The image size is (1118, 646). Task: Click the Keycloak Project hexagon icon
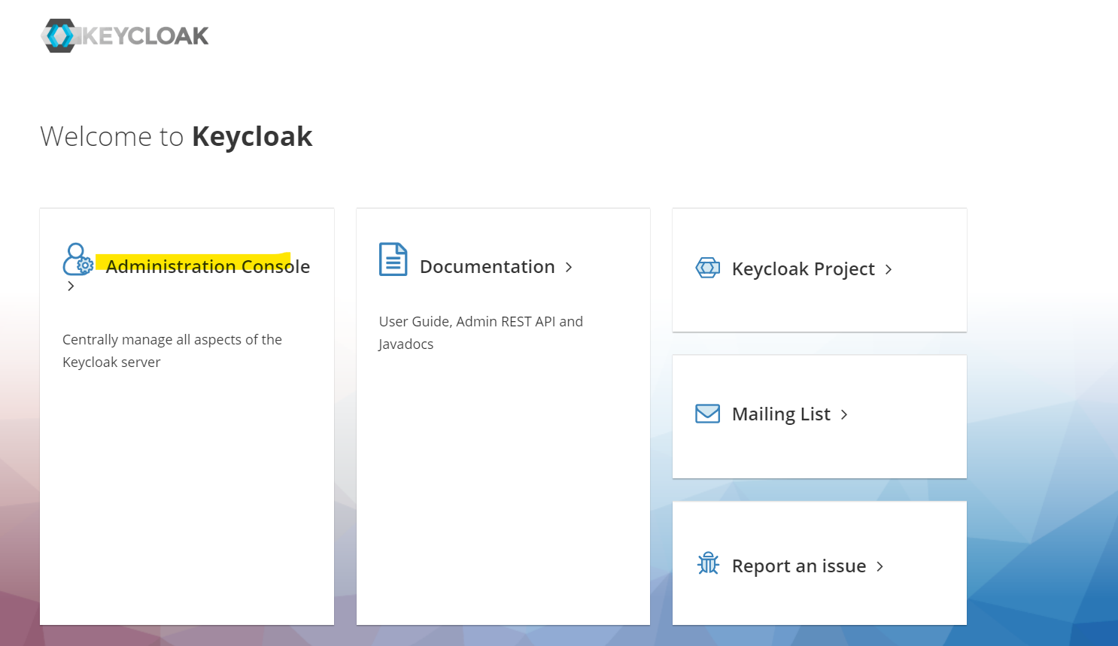point(707,268)
